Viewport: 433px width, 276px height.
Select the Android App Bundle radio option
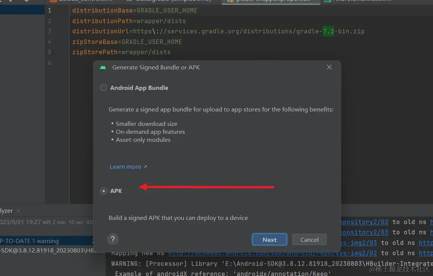click(x=104, y=88)
